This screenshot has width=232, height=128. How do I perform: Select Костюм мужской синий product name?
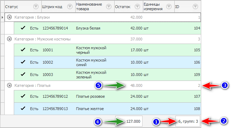91,62
